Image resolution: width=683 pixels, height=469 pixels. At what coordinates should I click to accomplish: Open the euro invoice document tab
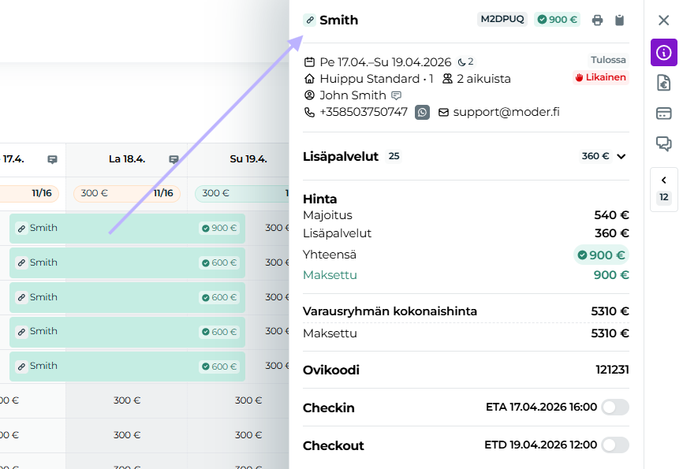[663, 83]
